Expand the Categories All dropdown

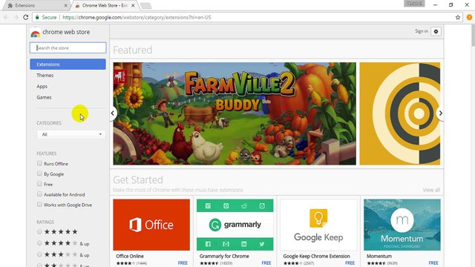pyautogui.click(x=71, y=134)
